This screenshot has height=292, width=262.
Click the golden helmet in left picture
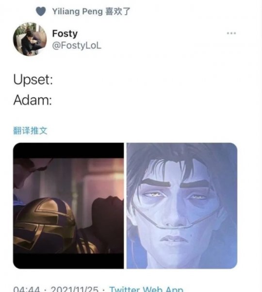[x=45, y=224]
